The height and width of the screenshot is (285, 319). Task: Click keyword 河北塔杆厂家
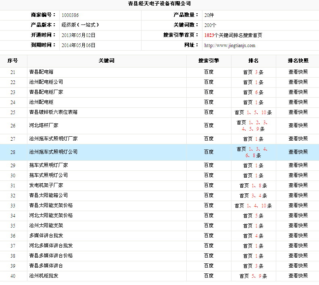tap(44, 125)
